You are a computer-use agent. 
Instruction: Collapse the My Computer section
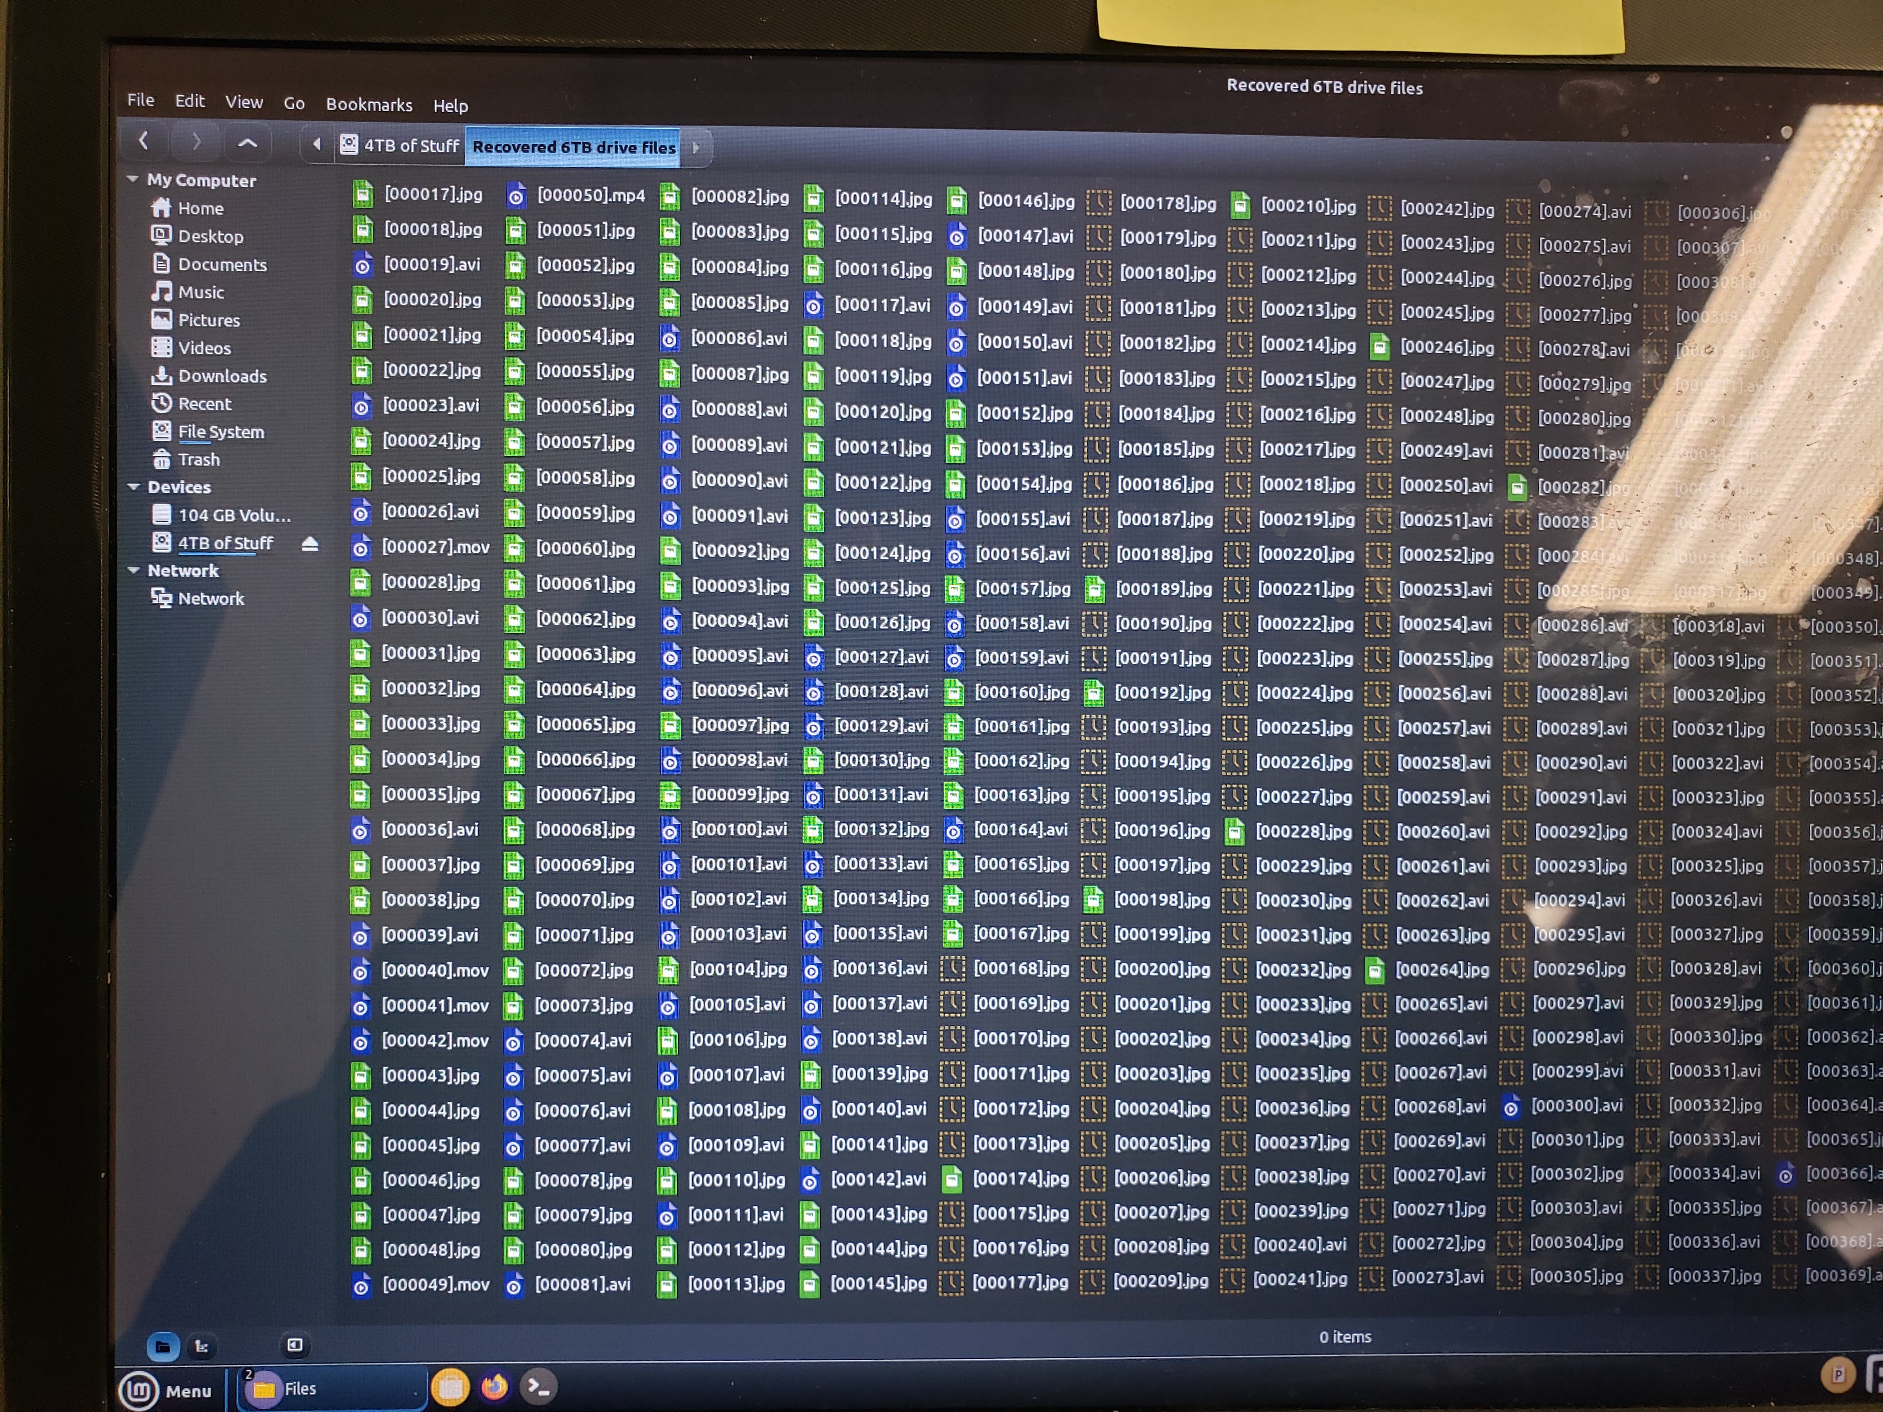pyautogui.click(x=133, y=180)
